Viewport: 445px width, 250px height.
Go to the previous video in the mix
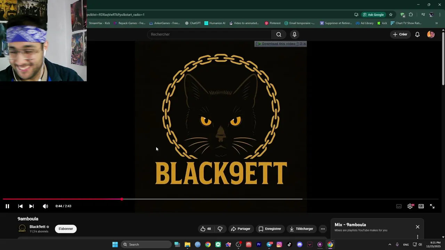tap(20, 206)
